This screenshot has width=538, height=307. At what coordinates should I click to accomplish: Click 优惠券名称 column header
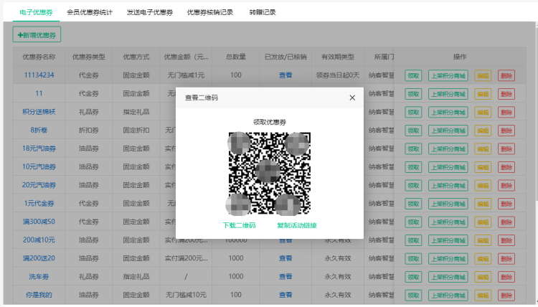coord(39,57)
